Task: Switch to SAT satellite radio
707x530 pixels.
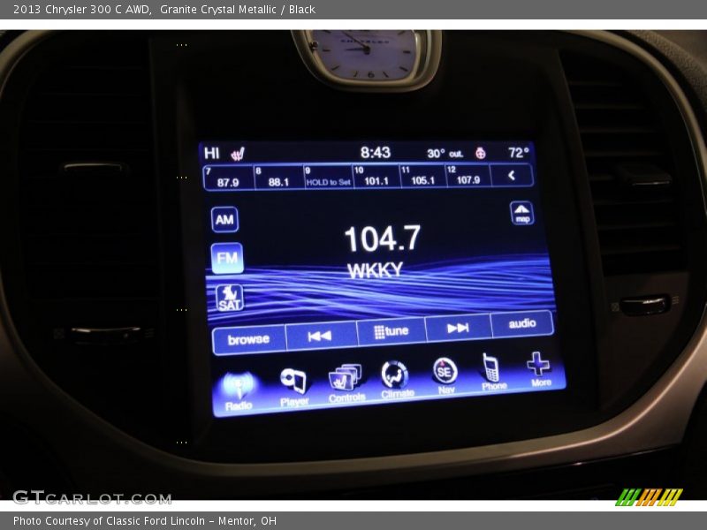Action: pyautogui.click(x=230, y=298)
